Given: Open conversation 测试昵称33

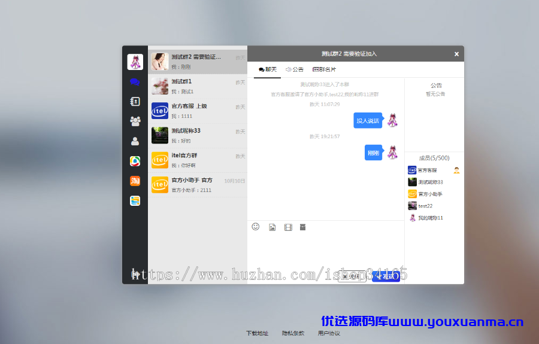Looking at the screenshot, I should pyautogui.click(x=198, y=136).
